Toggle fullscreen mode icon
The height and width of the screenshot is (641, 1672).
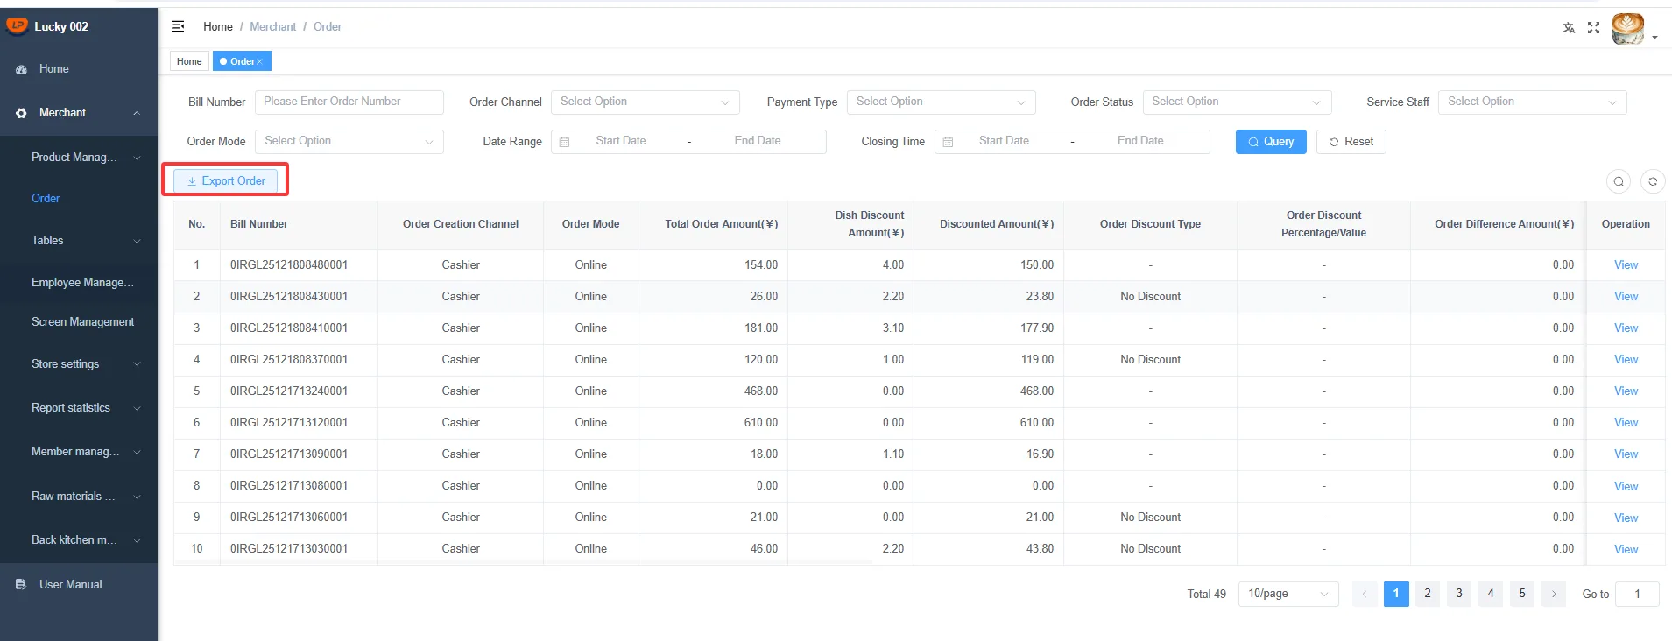click(1594, 28)
